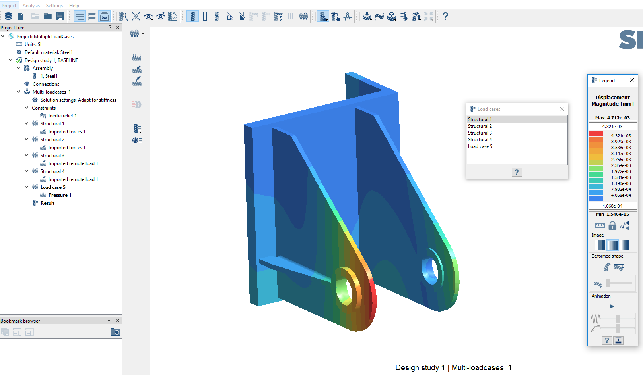Collapse the Constraints tree node
The image size is (643, 375).
tap(27, 108)
